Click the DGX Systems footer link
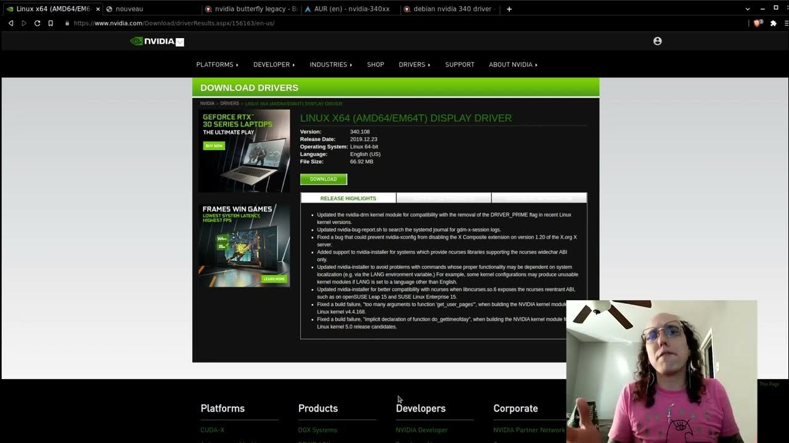Viewport: 789px width, 443px height. (x=317, y=430)
